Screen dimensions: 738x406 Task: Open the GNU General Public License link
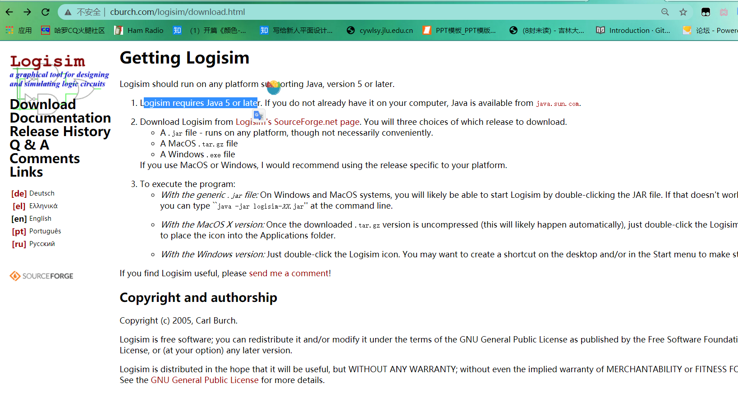click(204, 380)
